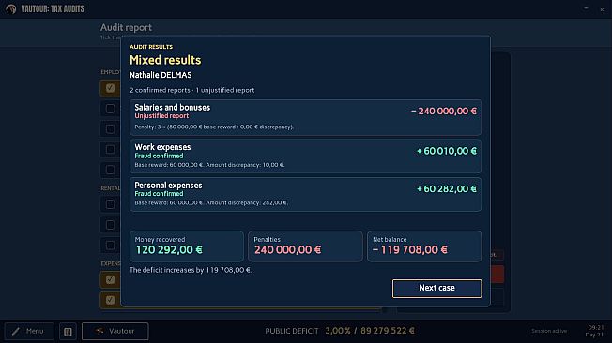Viewport: 612px width, 343px height.
Task: Click the +60 282,00 € reward amount
Action: [447, 189]
